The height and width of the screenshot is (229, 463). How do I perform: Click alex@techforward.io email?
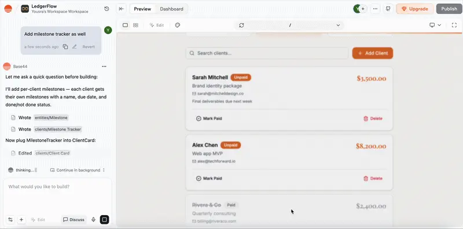coord(216,161)
